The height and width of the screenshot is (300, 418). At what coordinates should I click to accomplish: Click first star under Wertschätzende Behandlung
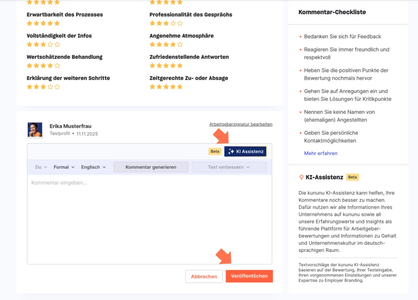[29, 66]
